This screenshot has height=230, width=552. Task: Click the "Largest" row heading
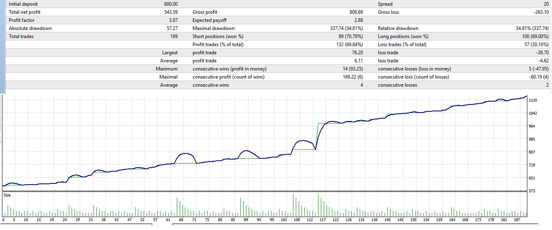point(170,53)
